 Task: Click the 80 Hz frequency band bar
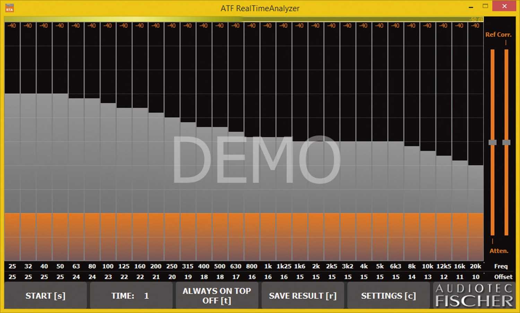point(92,179)
